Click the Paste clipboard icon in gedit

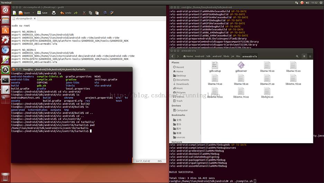point(97,13)
